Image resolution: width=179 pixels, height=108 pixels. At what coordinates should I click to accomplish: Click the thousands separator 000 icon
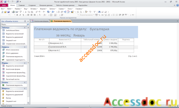(x=102, y=15)
